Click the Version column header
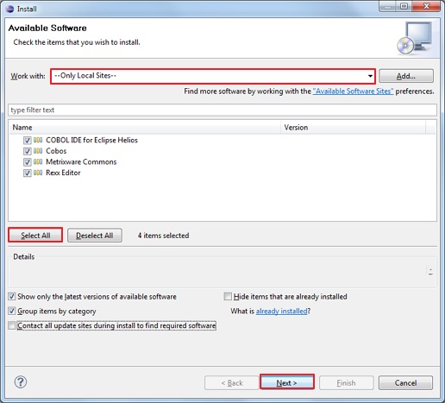 pyautogui.click(x=353, y=128)
